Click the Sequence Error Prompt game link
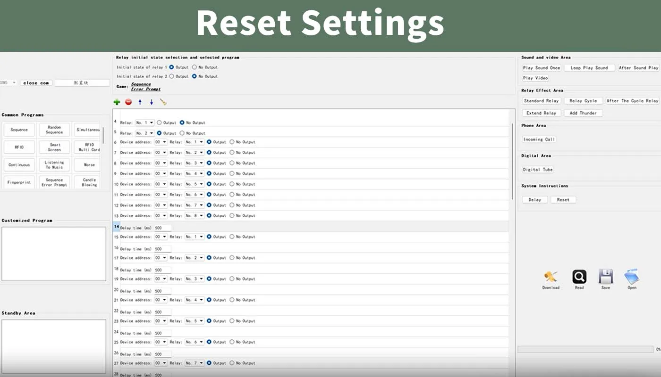Image resolution: width=661 pixels, height=377 pixels. pyautogui.click(x=146, y=87)
